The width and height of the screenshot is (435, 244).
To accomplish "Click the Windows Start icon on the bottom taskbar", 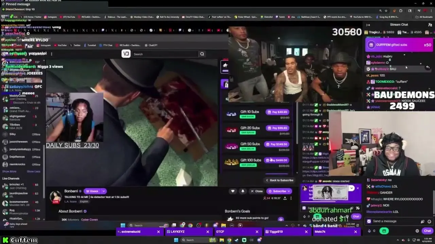I will [176, 240].
